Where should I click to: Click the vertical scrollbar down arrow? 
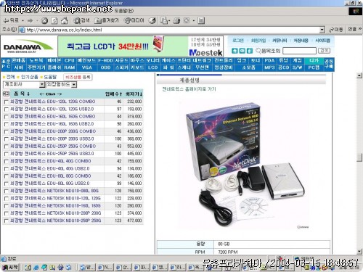359,252
